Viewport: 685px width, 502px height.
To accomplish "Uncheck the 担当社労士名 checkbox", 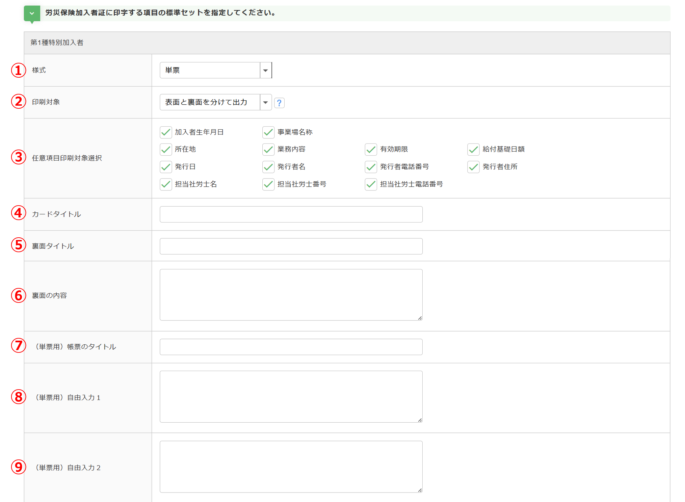I will coord(166,184).
